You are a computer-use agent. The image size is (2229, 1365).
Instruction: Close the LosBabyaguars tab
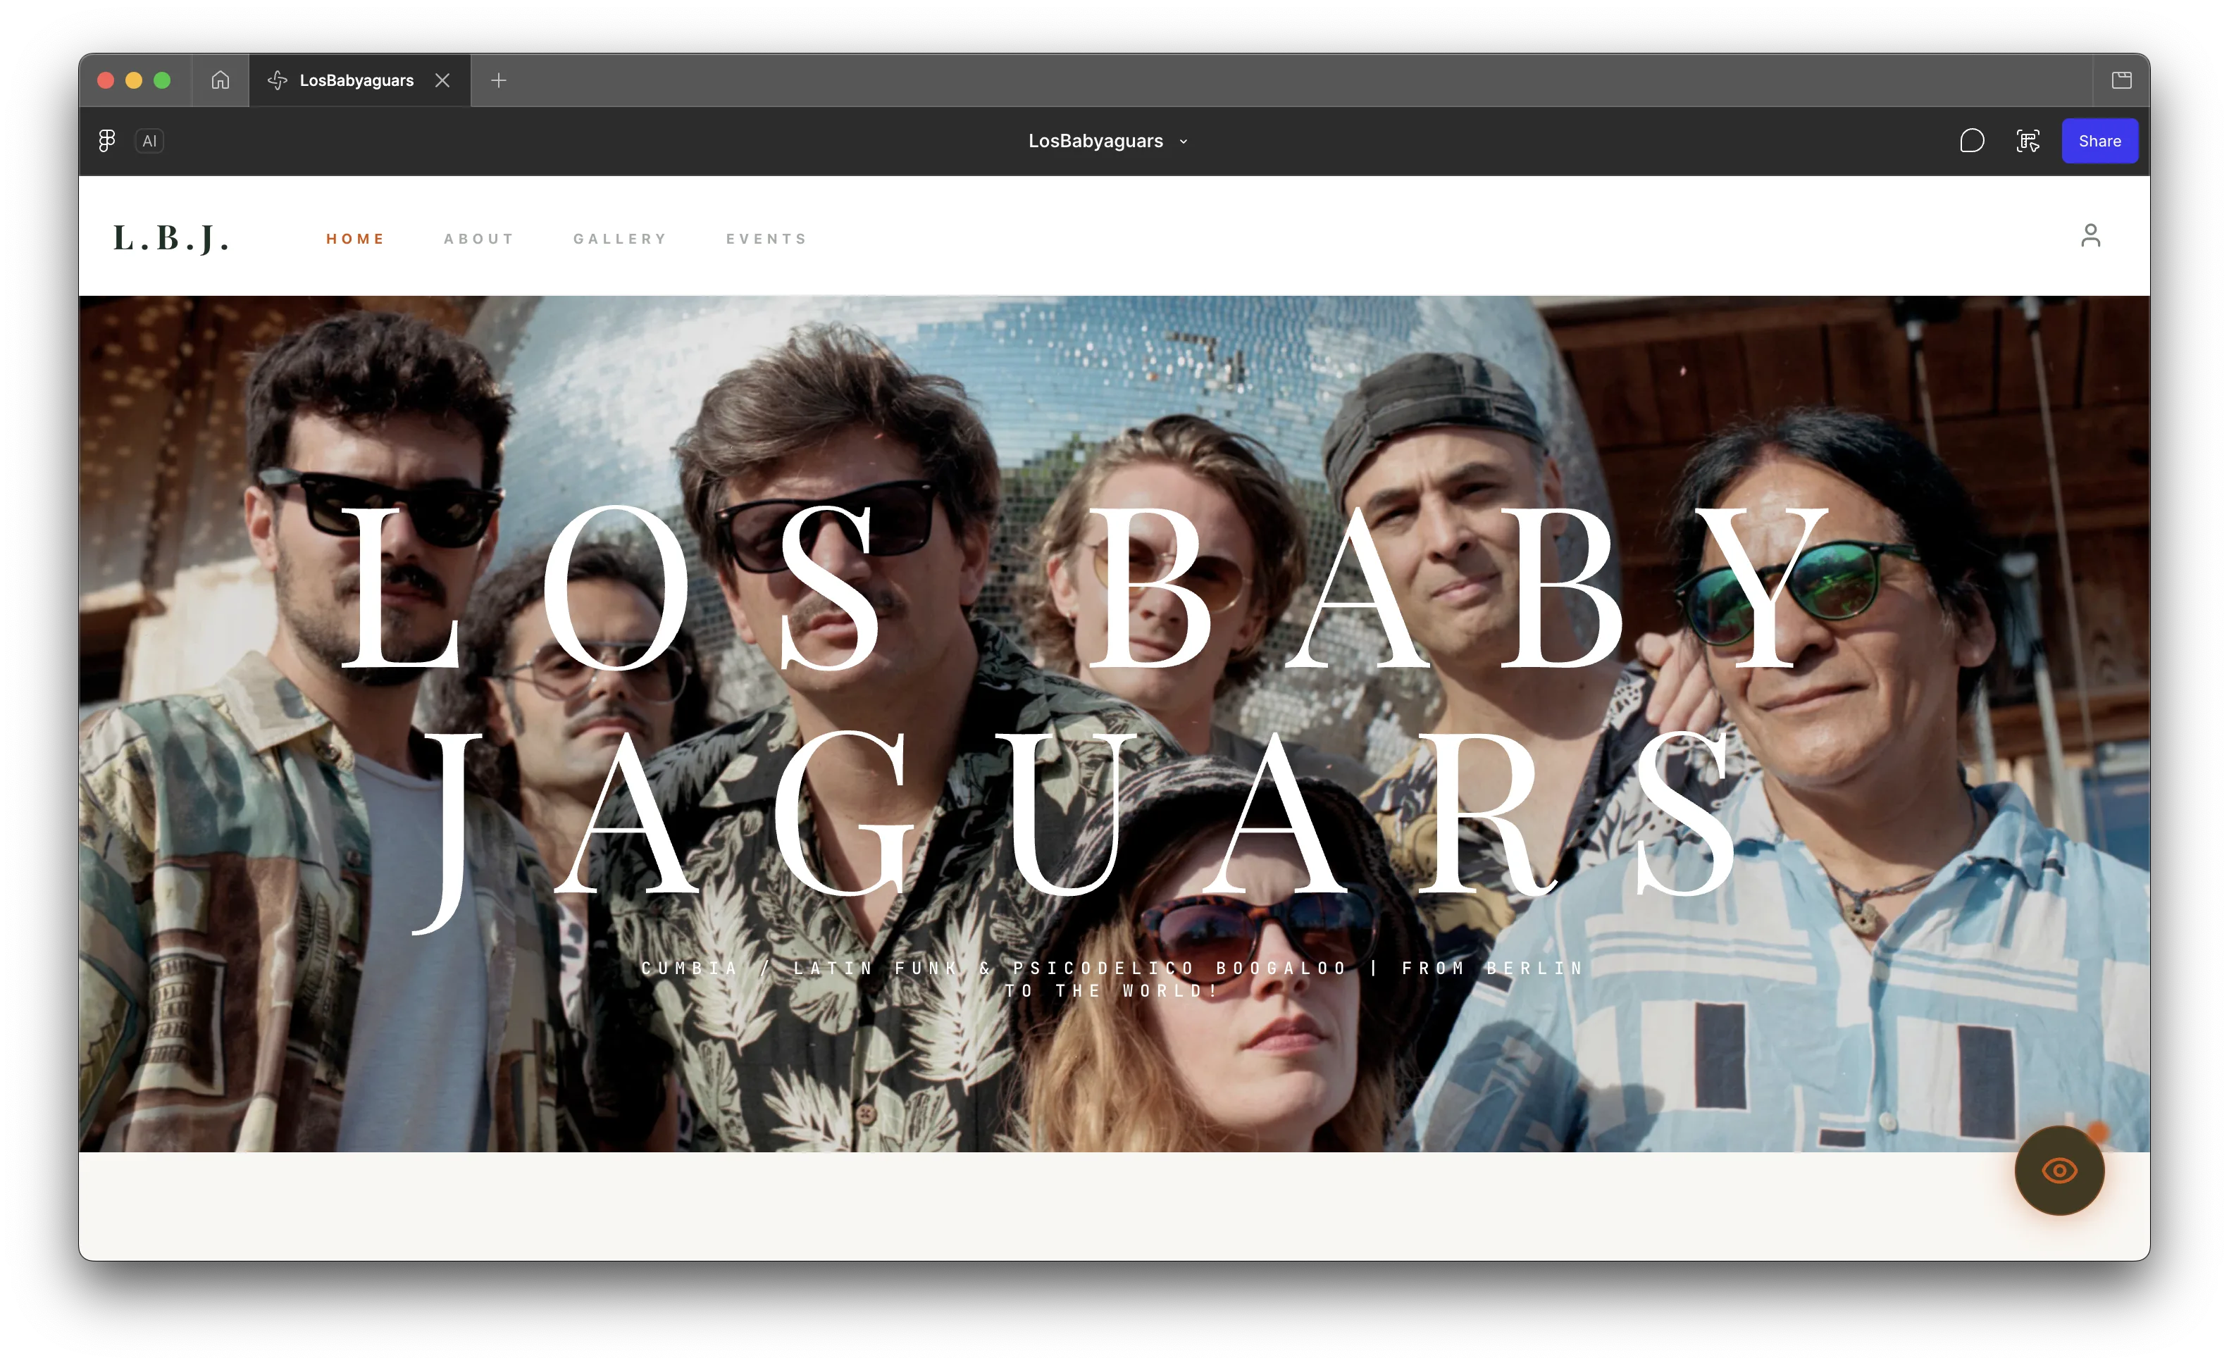(442, 80)
